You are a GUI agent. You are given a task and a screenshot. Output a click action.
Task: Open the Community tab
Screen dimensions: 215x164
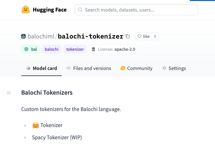136,68
